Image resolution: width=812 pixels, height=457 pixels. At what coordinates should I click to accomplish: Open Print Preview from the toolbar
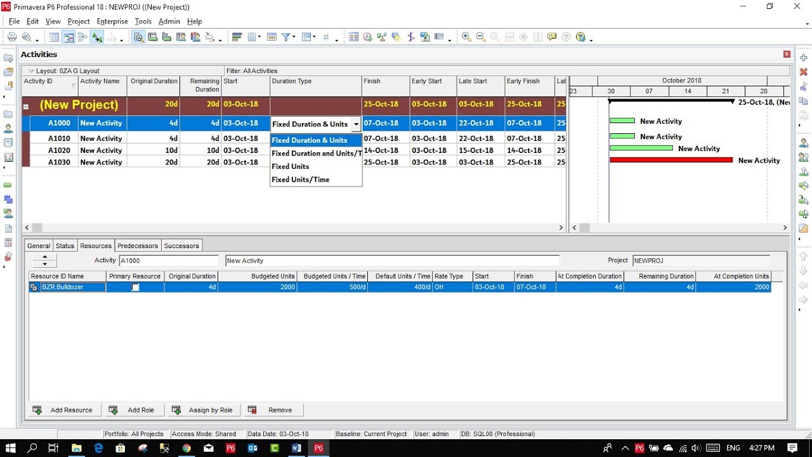(x=27, y=37)
